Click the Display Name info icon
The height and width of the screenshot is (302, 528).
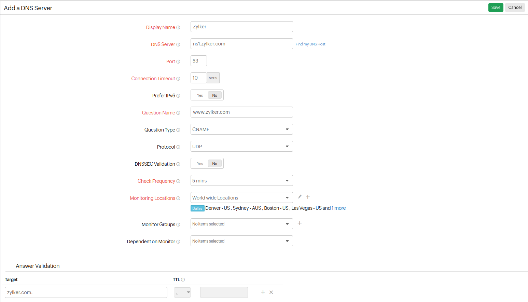(178, 27)
